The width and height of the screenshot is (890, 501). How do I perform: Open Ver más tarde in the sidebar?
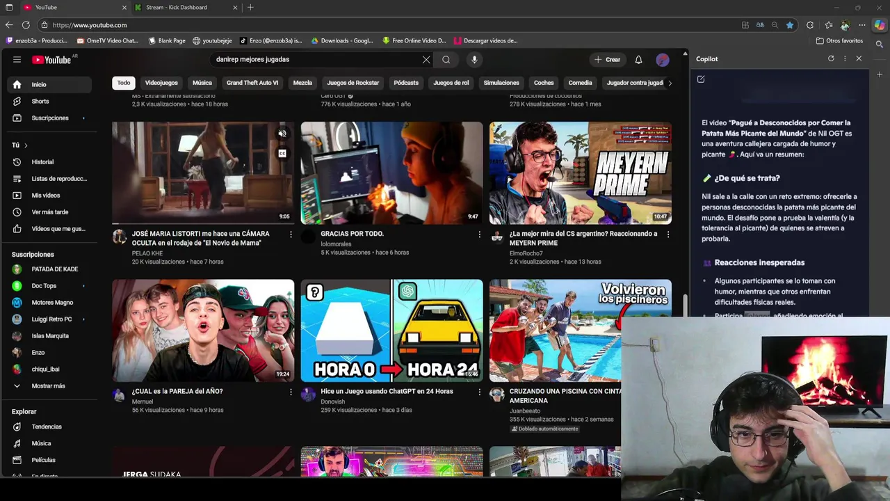(49, 212)
